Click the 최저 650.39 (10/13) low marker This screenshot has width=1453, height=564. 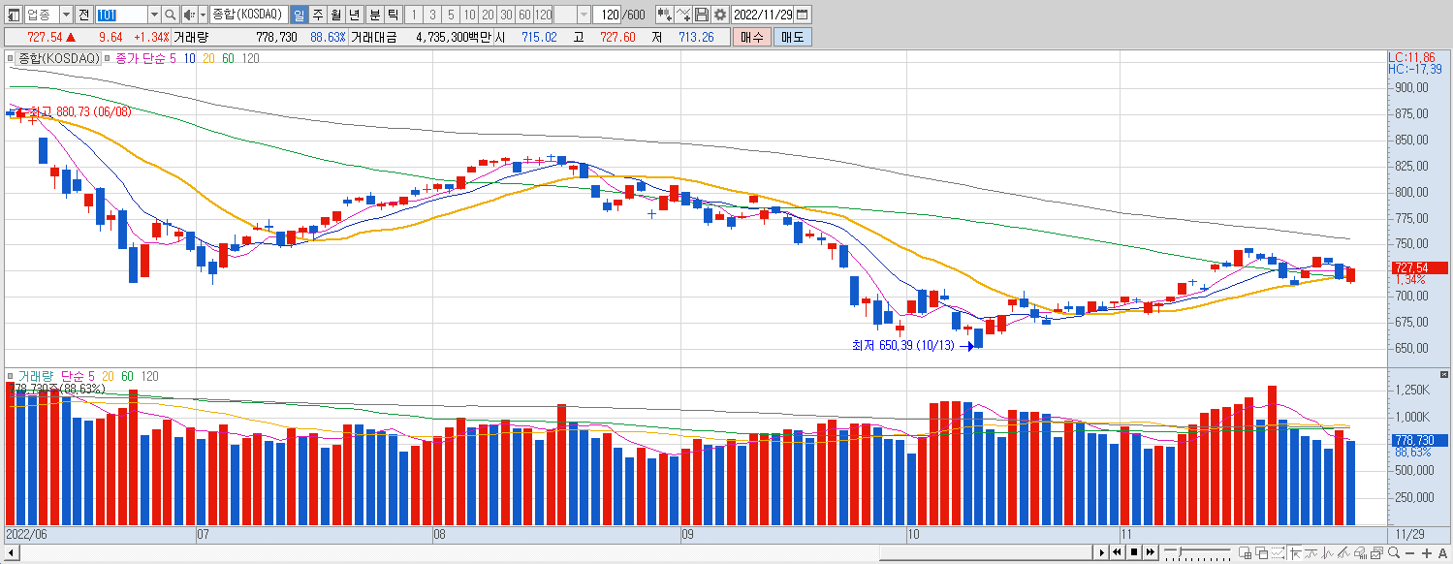[x=902, y=345]
